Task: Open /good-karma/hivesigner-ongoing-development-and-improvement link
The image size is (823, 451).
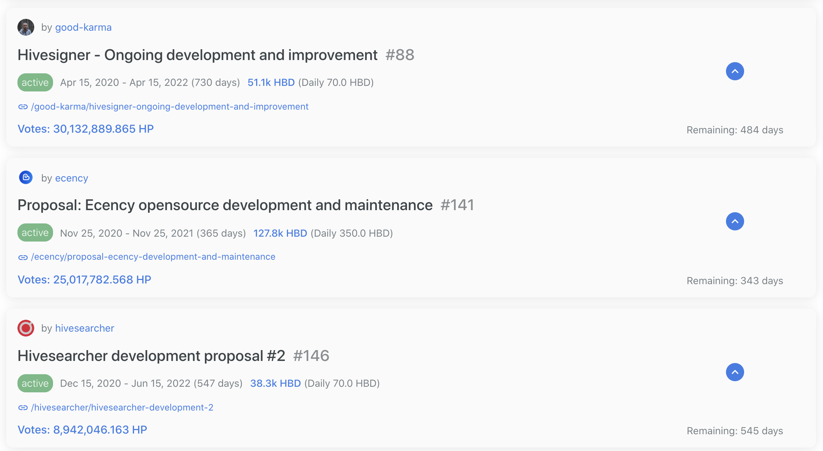Action: 170,106
